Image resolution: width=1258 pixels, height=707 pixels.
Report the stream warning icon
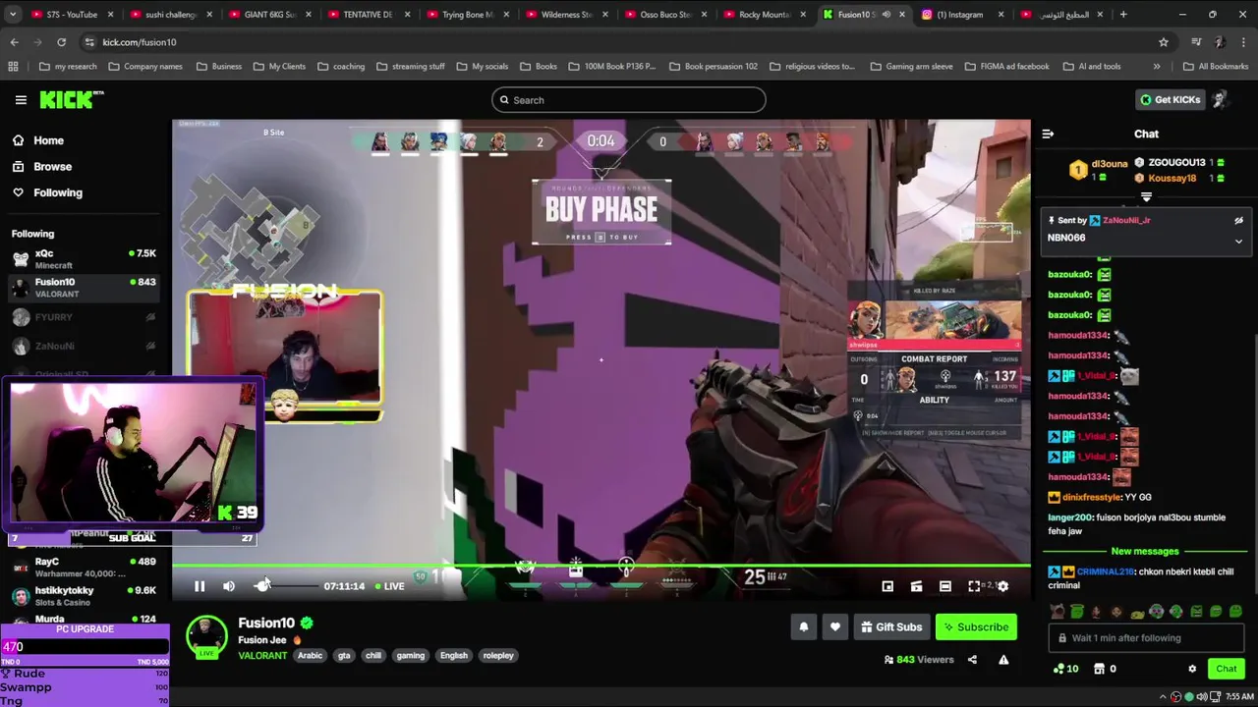point(1003,660)
